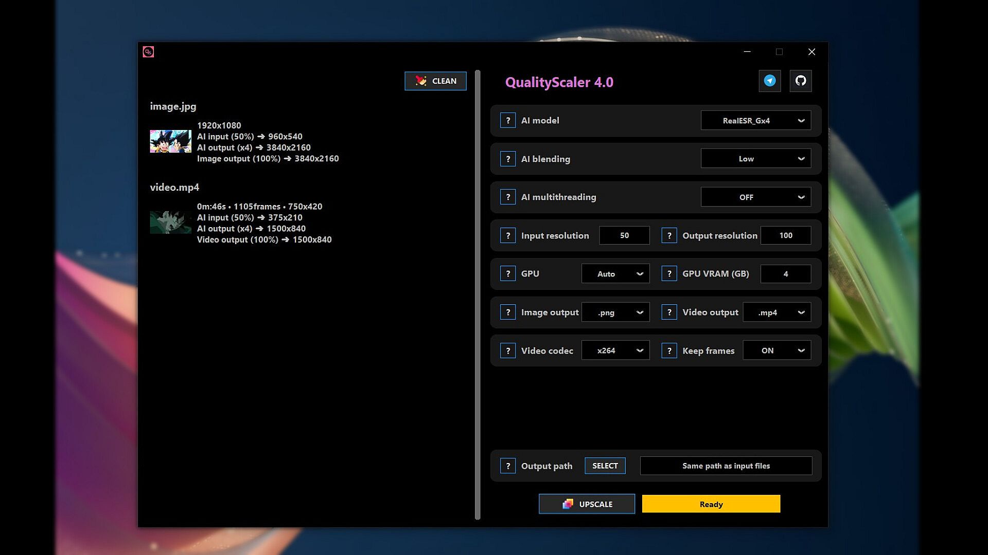
Task: Select the video.mp4 thumbnail
Action: click(170, 223)
